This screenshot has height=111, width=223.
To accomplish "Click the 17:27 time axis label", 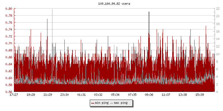I will click(14, 95).
